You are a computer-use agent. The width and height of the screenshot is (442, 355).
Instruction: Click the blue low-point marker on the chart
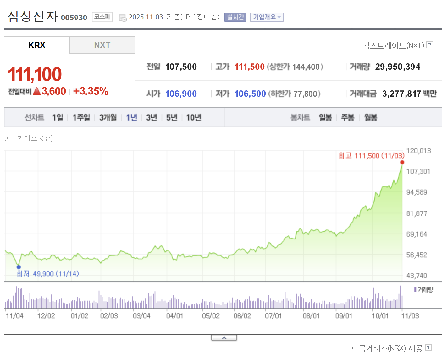[19, 267]
